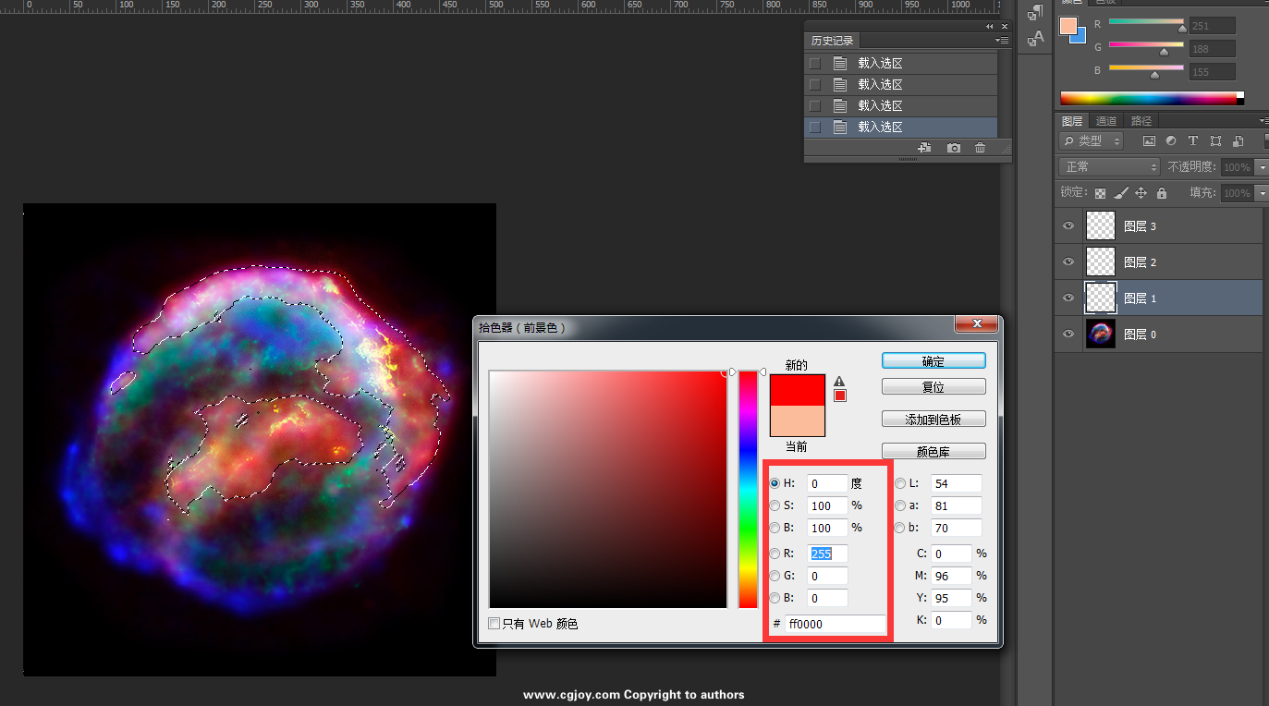Open the History panel flyout menu

pyautogui.click(x=1003, y=41)
